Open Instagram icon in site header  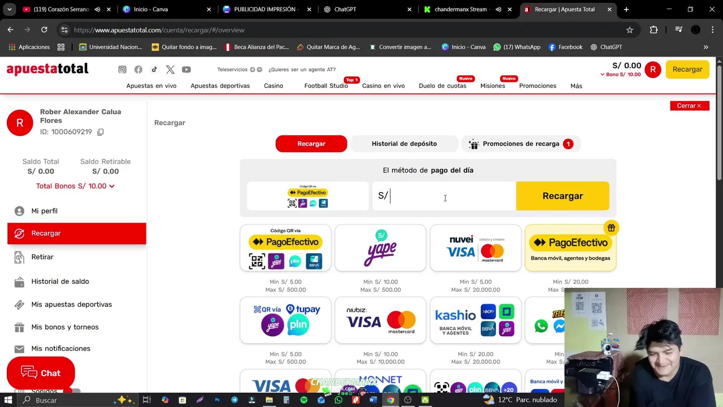click(122, 70)
